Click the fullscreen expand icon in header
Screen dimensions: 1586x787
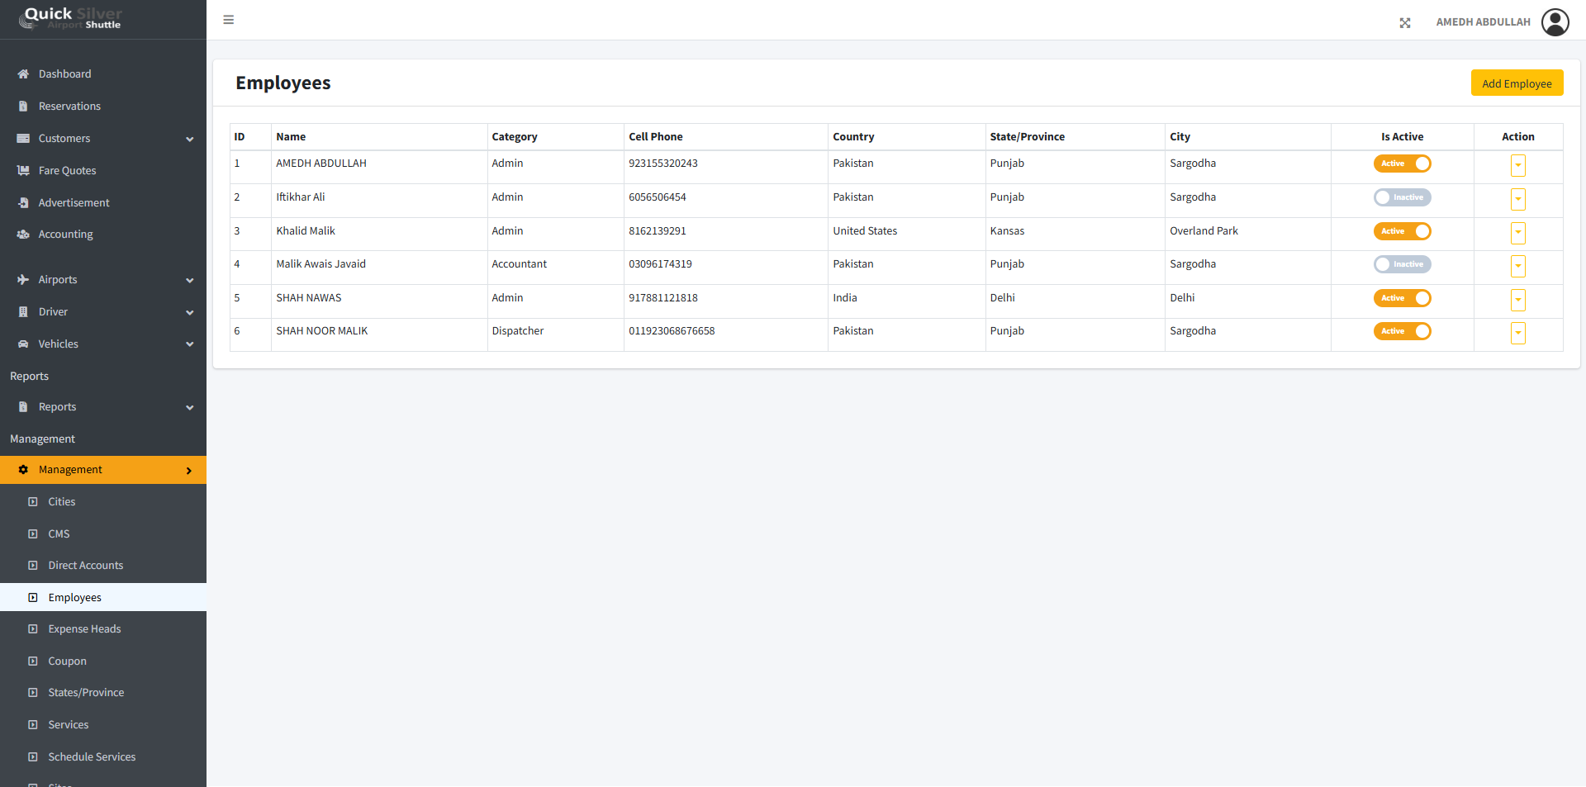tap(1404, 23)
